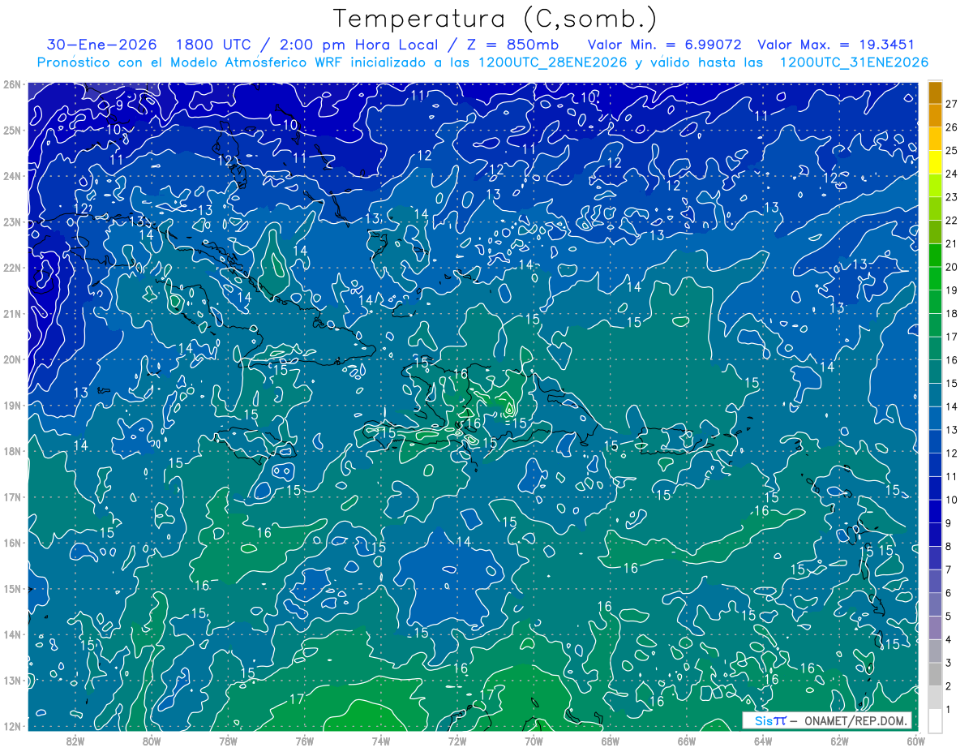Screen dimensions: 973x752
Task: Click the valid-until time "1200UTC_31ENE2026"
Action: point(853,62)
